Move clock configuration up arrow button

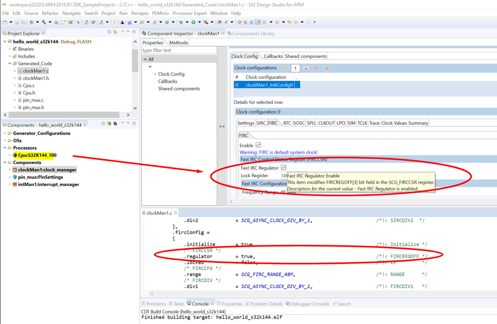pos(316,68)
